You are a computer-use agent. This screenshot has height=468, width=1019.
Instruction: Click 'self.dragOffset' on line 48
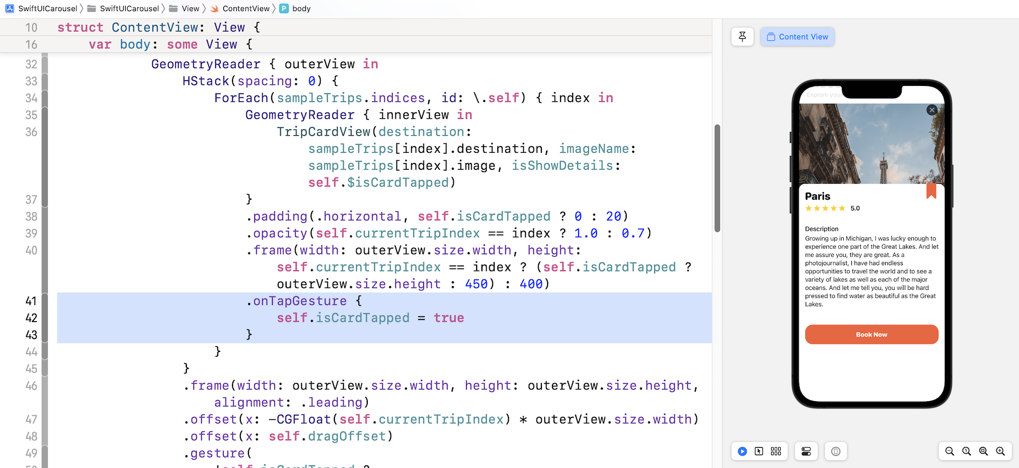tap(327, 437)
